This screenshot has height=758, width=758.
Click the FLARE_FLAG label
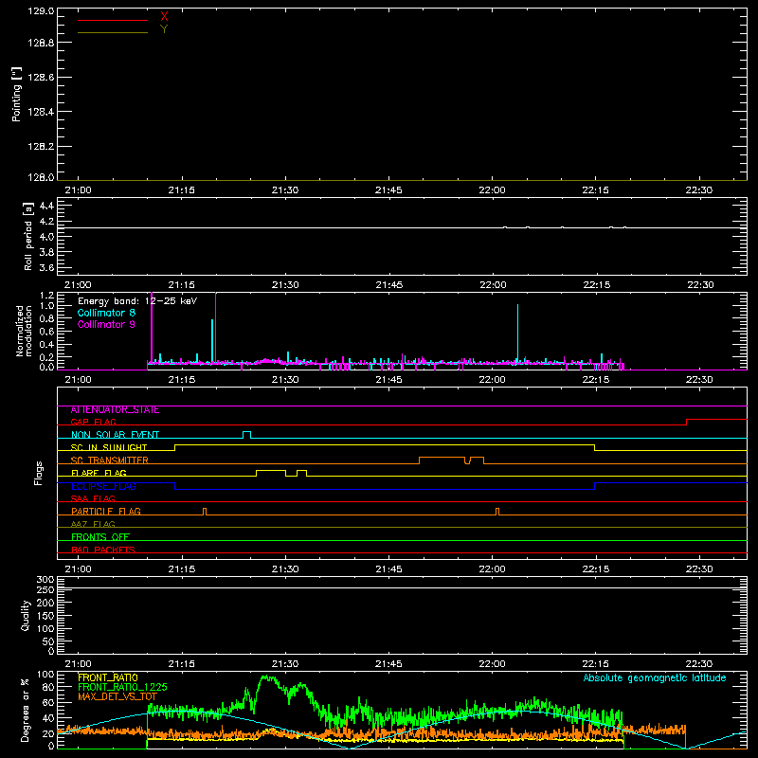99,473
